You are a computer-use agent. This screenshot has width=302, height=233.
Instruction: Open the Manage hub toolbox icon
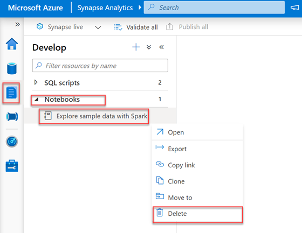[x=12, y=166]
